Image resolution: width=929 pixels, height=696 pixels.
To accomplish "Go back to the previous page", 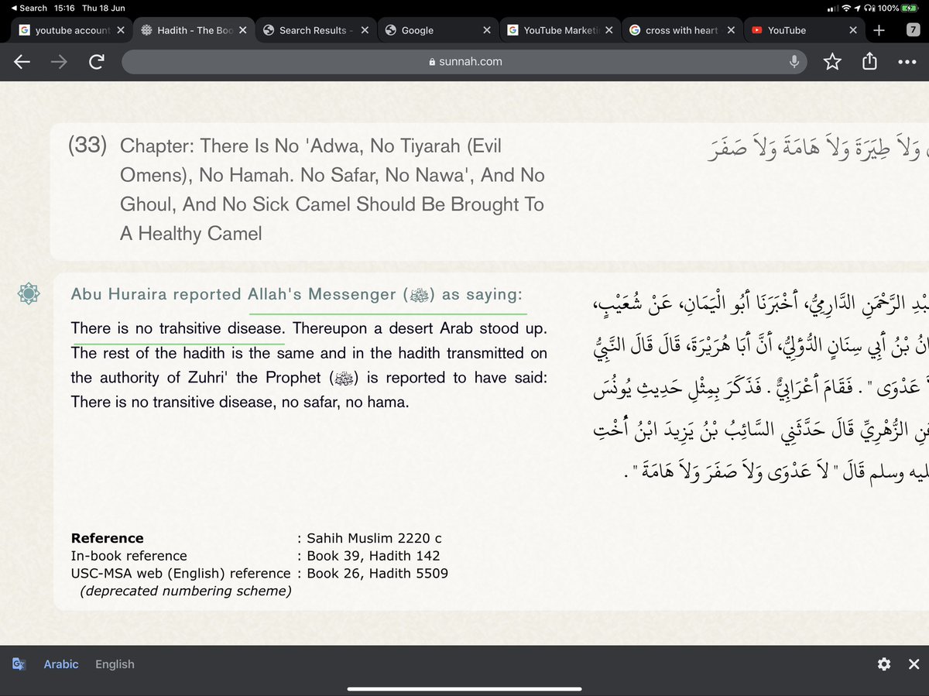I will tap(22, 62).
